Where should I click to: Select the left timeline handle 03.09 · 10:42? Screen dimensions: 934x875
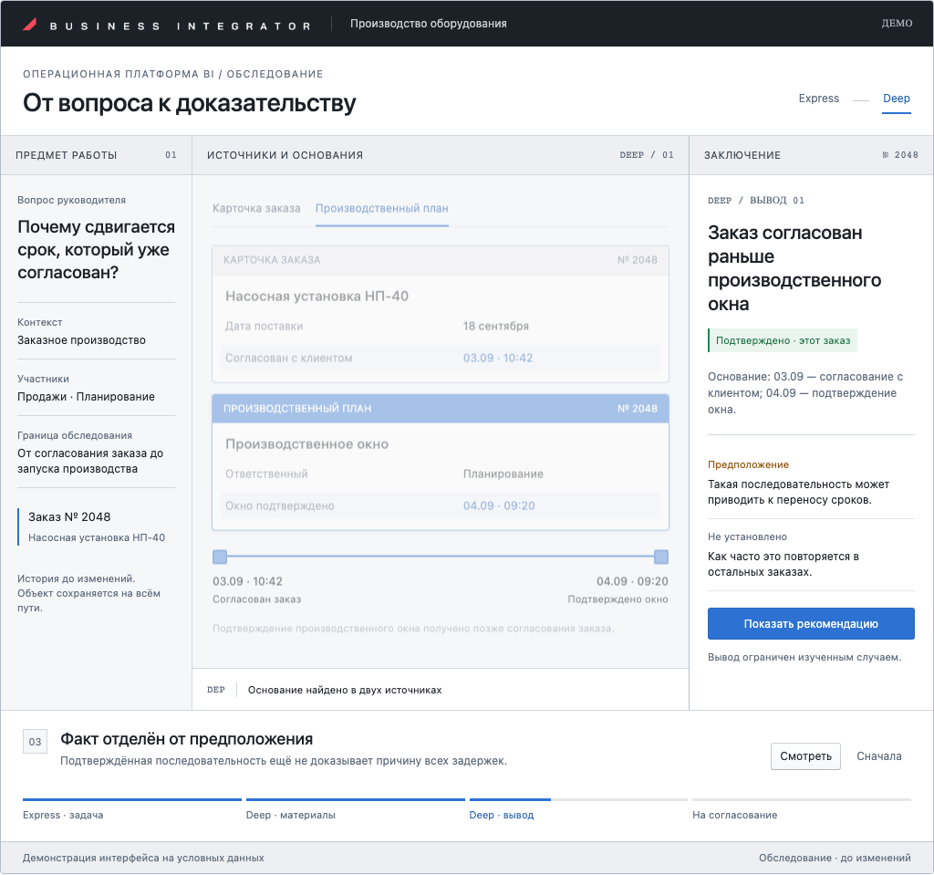click(x=220, y=557)
